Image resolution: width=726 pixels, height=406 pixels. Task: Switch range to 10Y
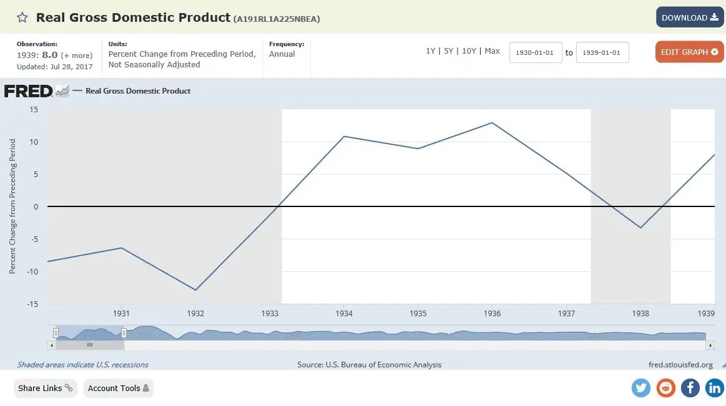[x=469, y=51]
